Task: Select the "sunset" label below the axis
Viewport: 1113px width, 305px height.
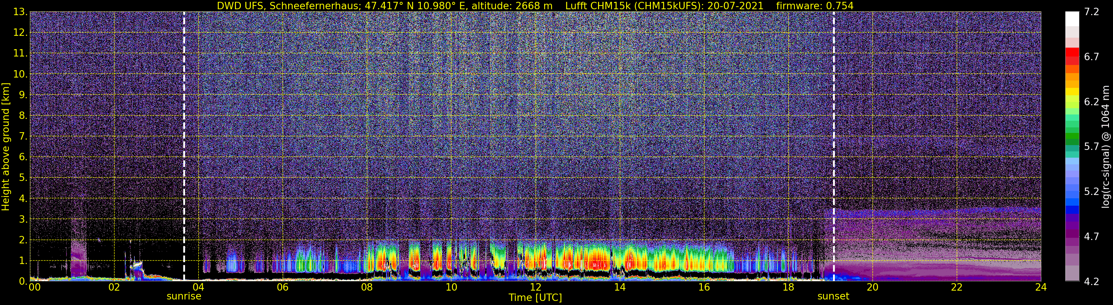Action: coord(833,297)
